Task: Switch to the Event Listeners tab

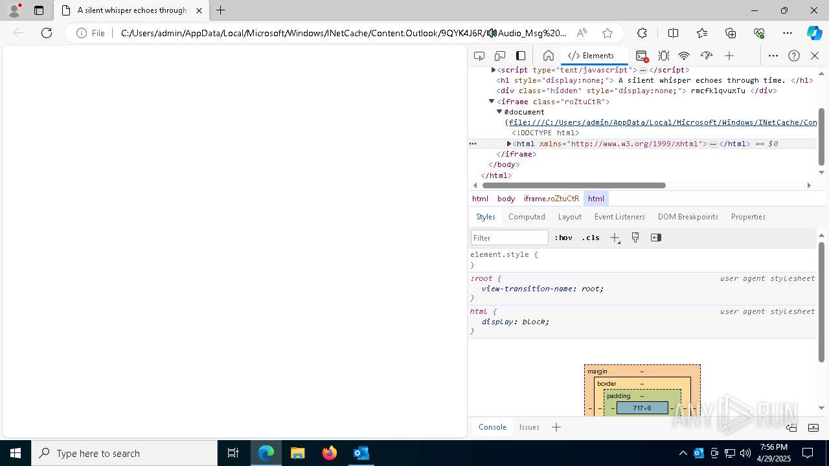Action: pos(619,217)
